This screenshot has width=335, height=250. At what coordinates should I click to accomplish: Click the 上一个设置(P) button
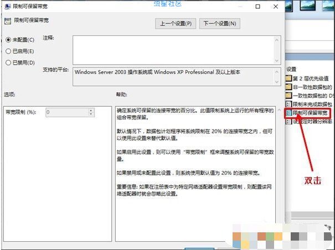pyautogui.click(x=176, y=23)
